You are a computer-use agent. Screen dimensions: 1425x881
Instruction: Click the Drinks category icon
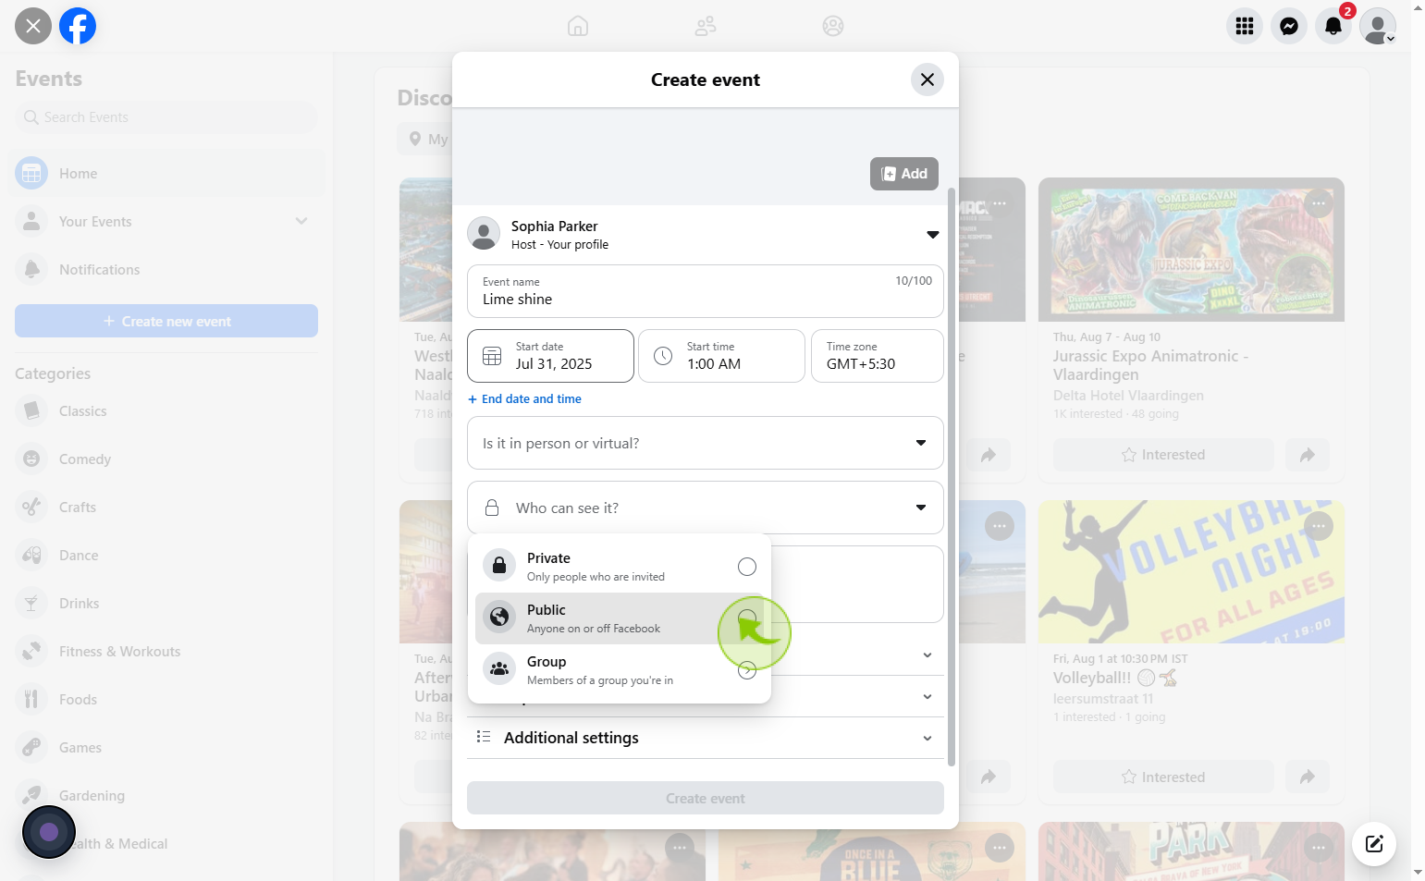pos(31,603)
